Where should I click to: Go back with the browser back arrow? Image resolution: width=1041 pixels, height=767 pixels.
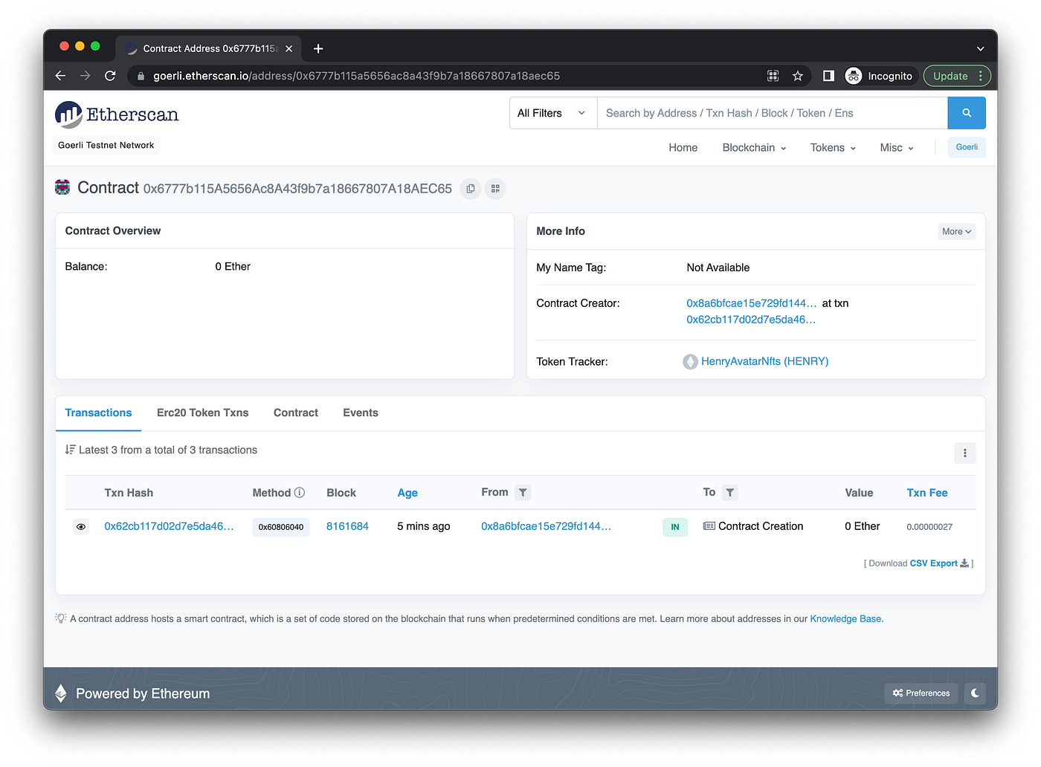61,76
